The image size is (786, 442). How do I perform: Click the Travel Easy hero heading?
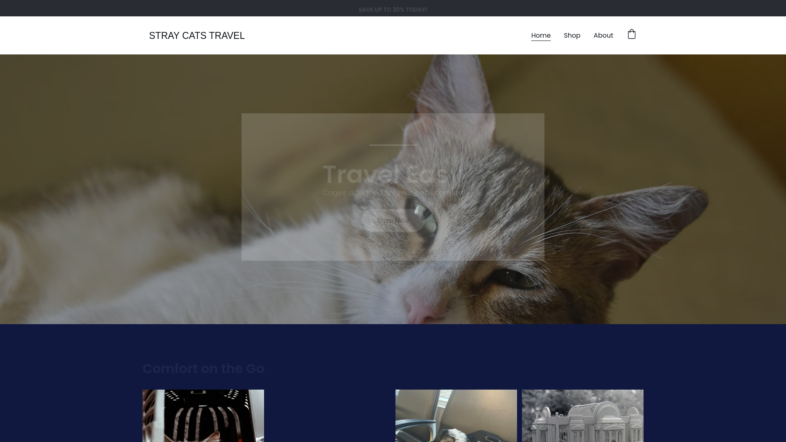click(393, 174)
